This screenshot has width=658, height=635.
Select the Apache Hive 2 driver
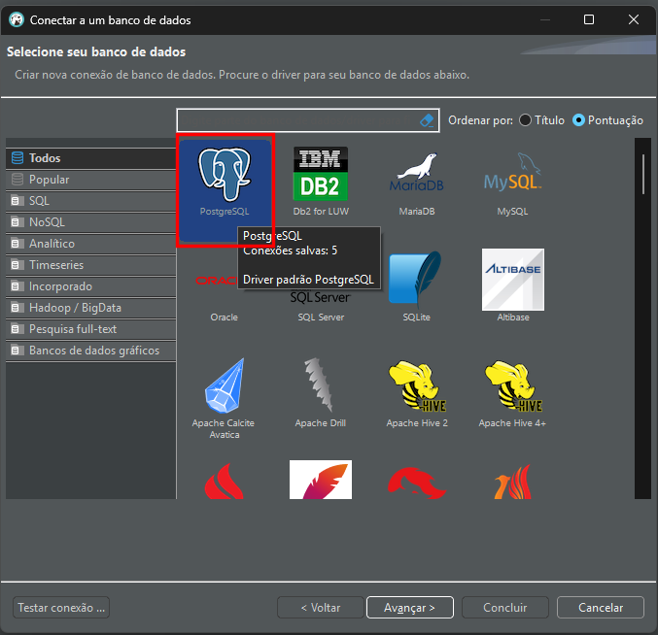tap(416, 390)
